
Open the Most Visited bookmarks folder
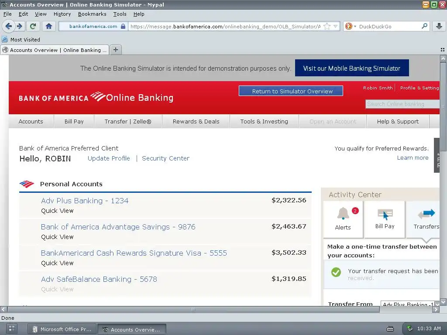click(x=21, y=40)
